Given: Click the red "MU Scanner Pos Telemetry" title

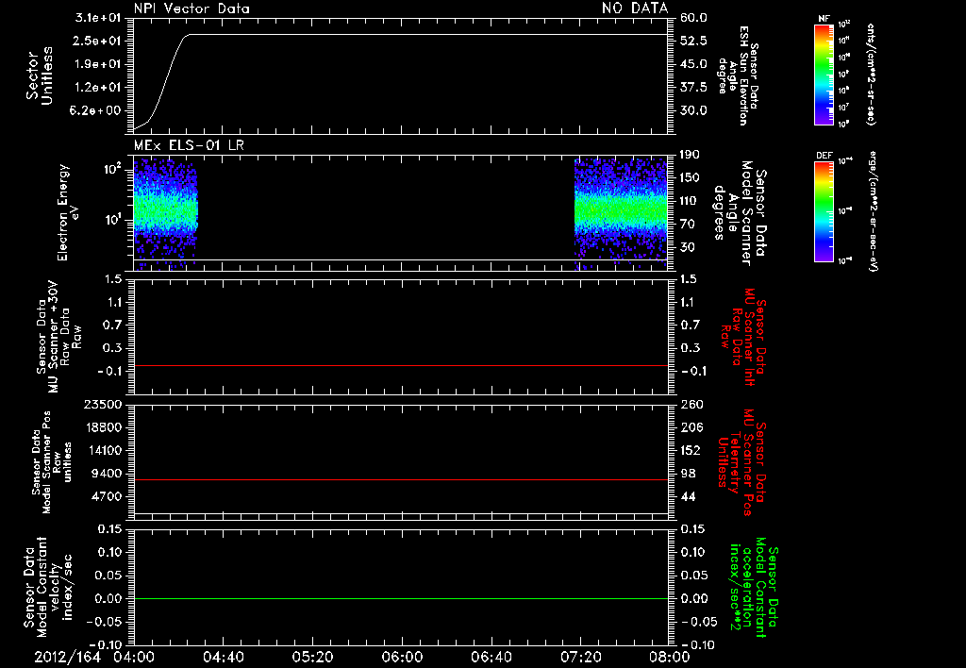Looking at the screenshot, I should 742,462.
